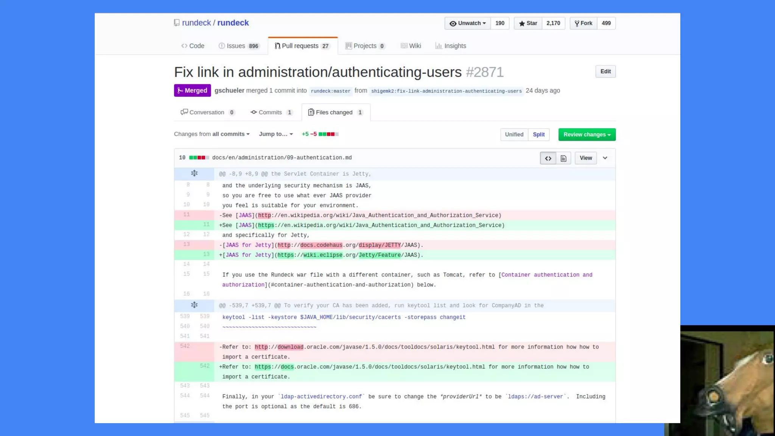Click the source diff view icon
775x436 pixels.
(x=548, y=158)
